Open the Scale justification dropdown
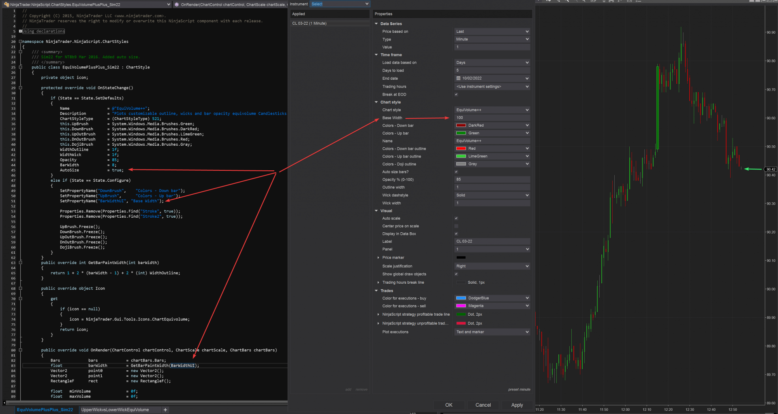Image resolution: width=778 pixels, height=414 pixels. 492,266
